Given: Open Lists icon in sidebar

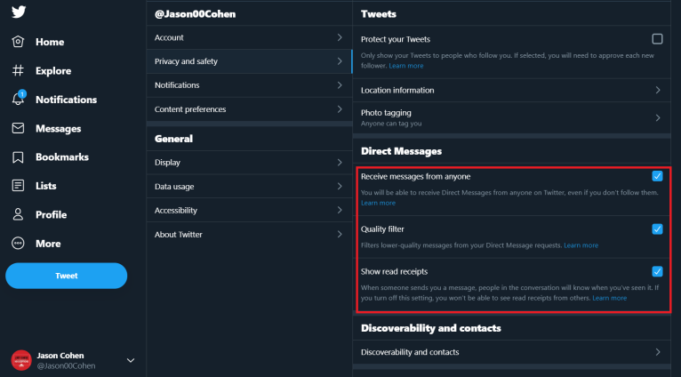Looking at the screenshot, I should (x=18, y=186).
